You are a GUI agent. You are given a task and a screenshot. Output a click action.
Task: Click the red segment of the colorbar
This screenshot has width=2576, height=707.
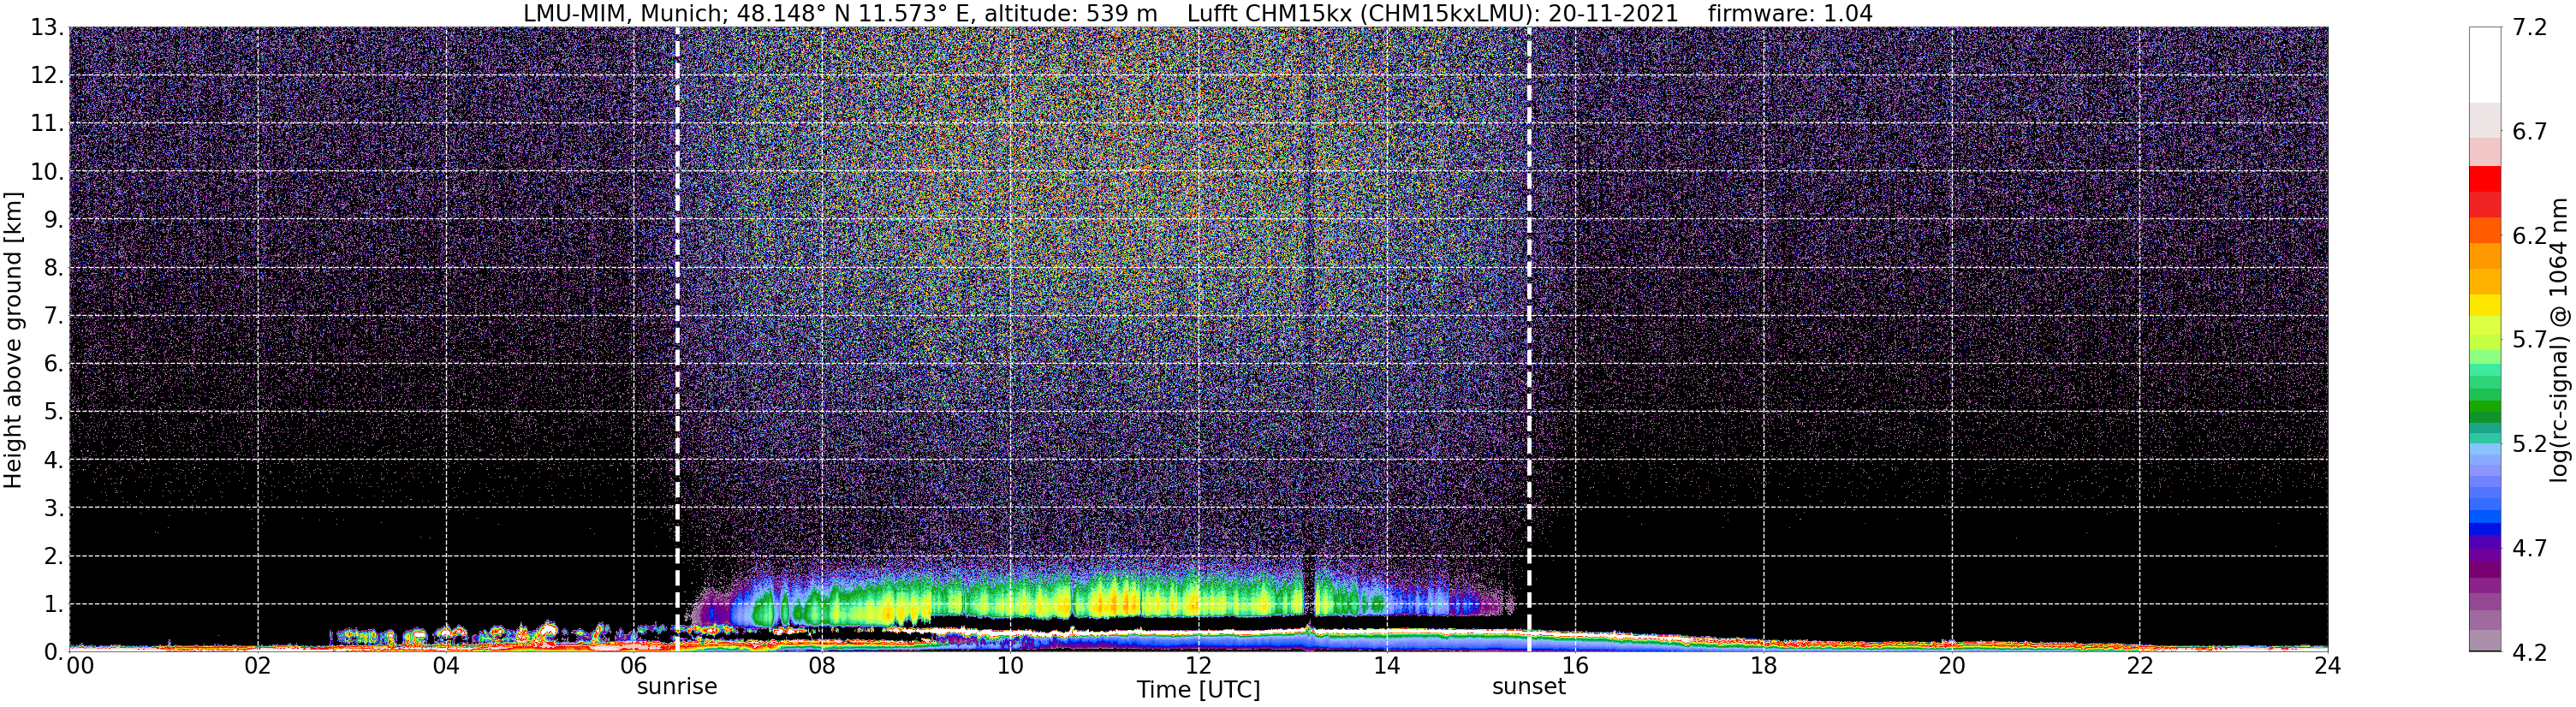pos(2484,180)
